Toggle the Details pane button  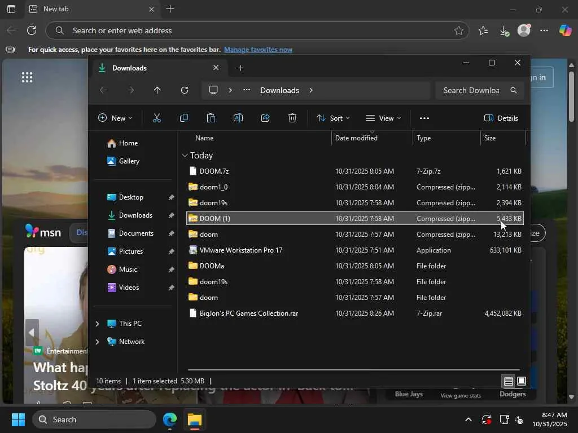click(x=501, y=118)
